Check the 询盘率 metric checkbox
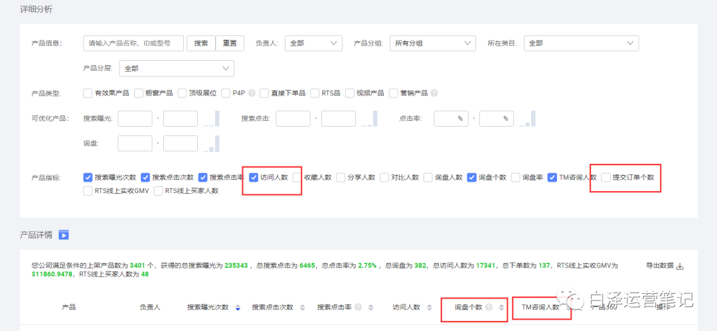The image size is (717, 331). (515, 177)
